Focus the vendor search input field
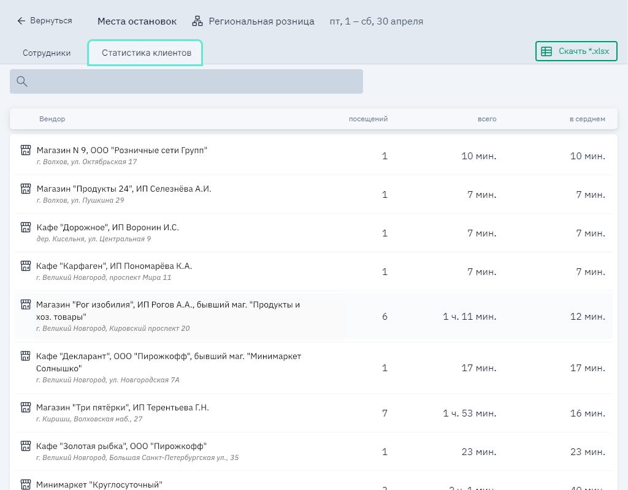 (x=195, y=81)
